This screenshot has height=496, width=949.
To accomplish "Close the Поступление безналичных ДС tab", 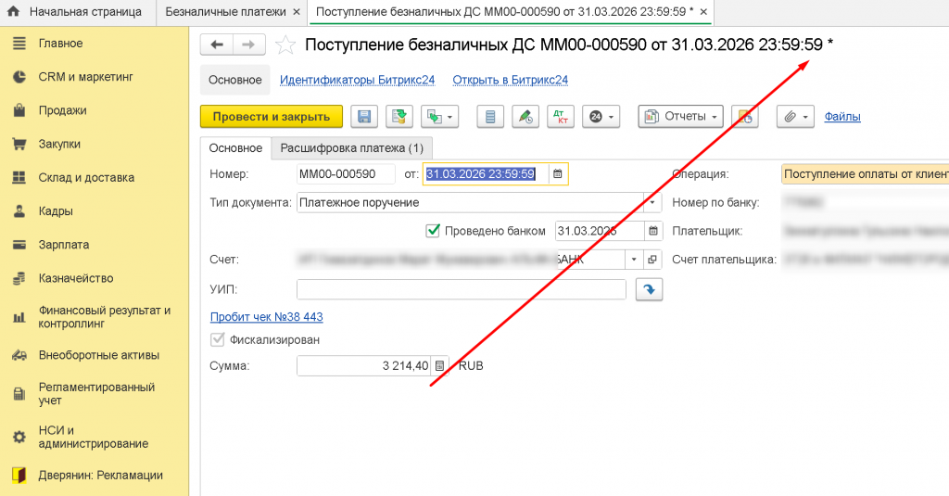I will (703, 11).
